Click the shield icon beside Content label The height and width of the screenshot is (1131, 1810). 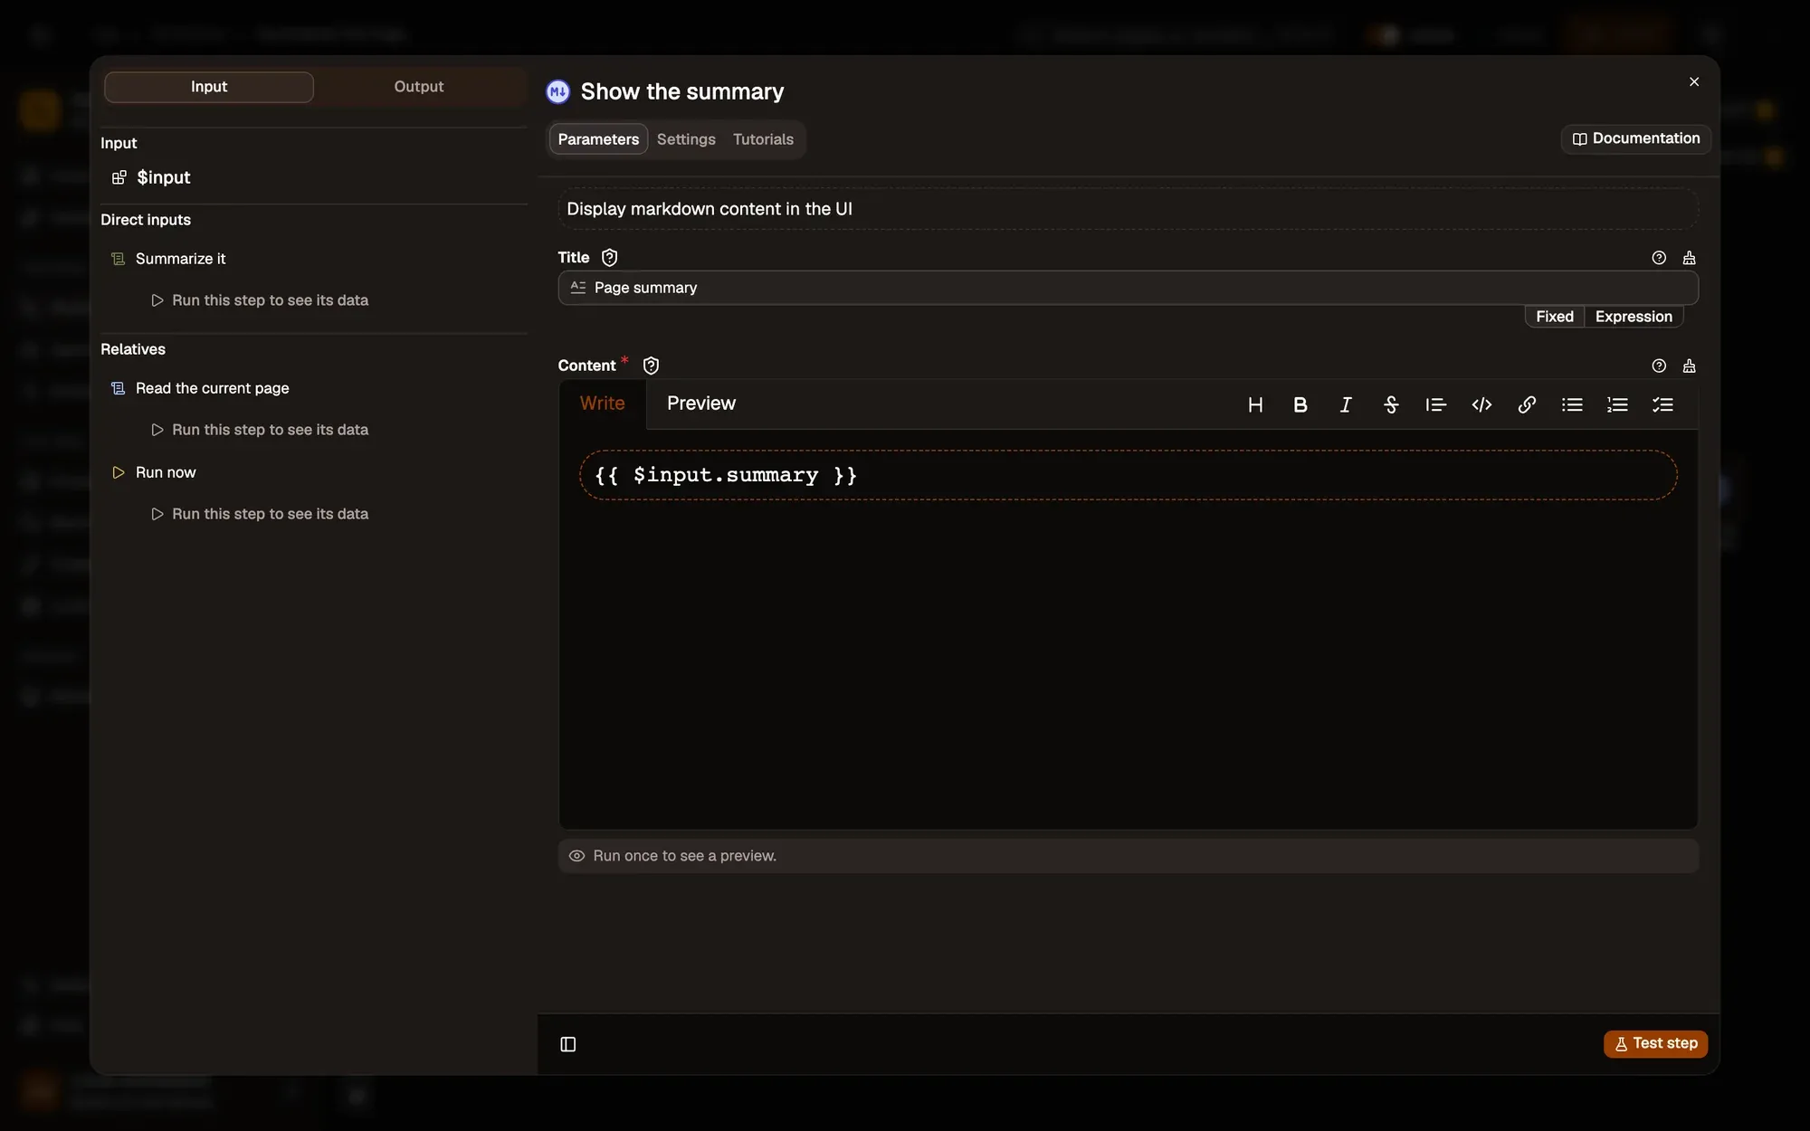[651, 366]
